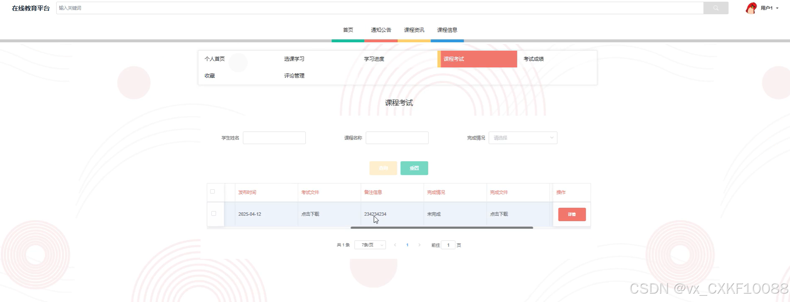
Task: Open 课程资讯 in the top navigation
Action: [x=414, y=30]
